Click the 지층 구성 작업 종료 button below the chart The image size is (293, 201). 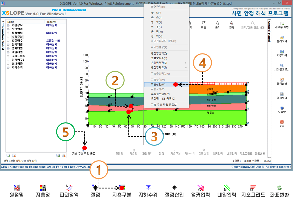(x=84, y=152)
